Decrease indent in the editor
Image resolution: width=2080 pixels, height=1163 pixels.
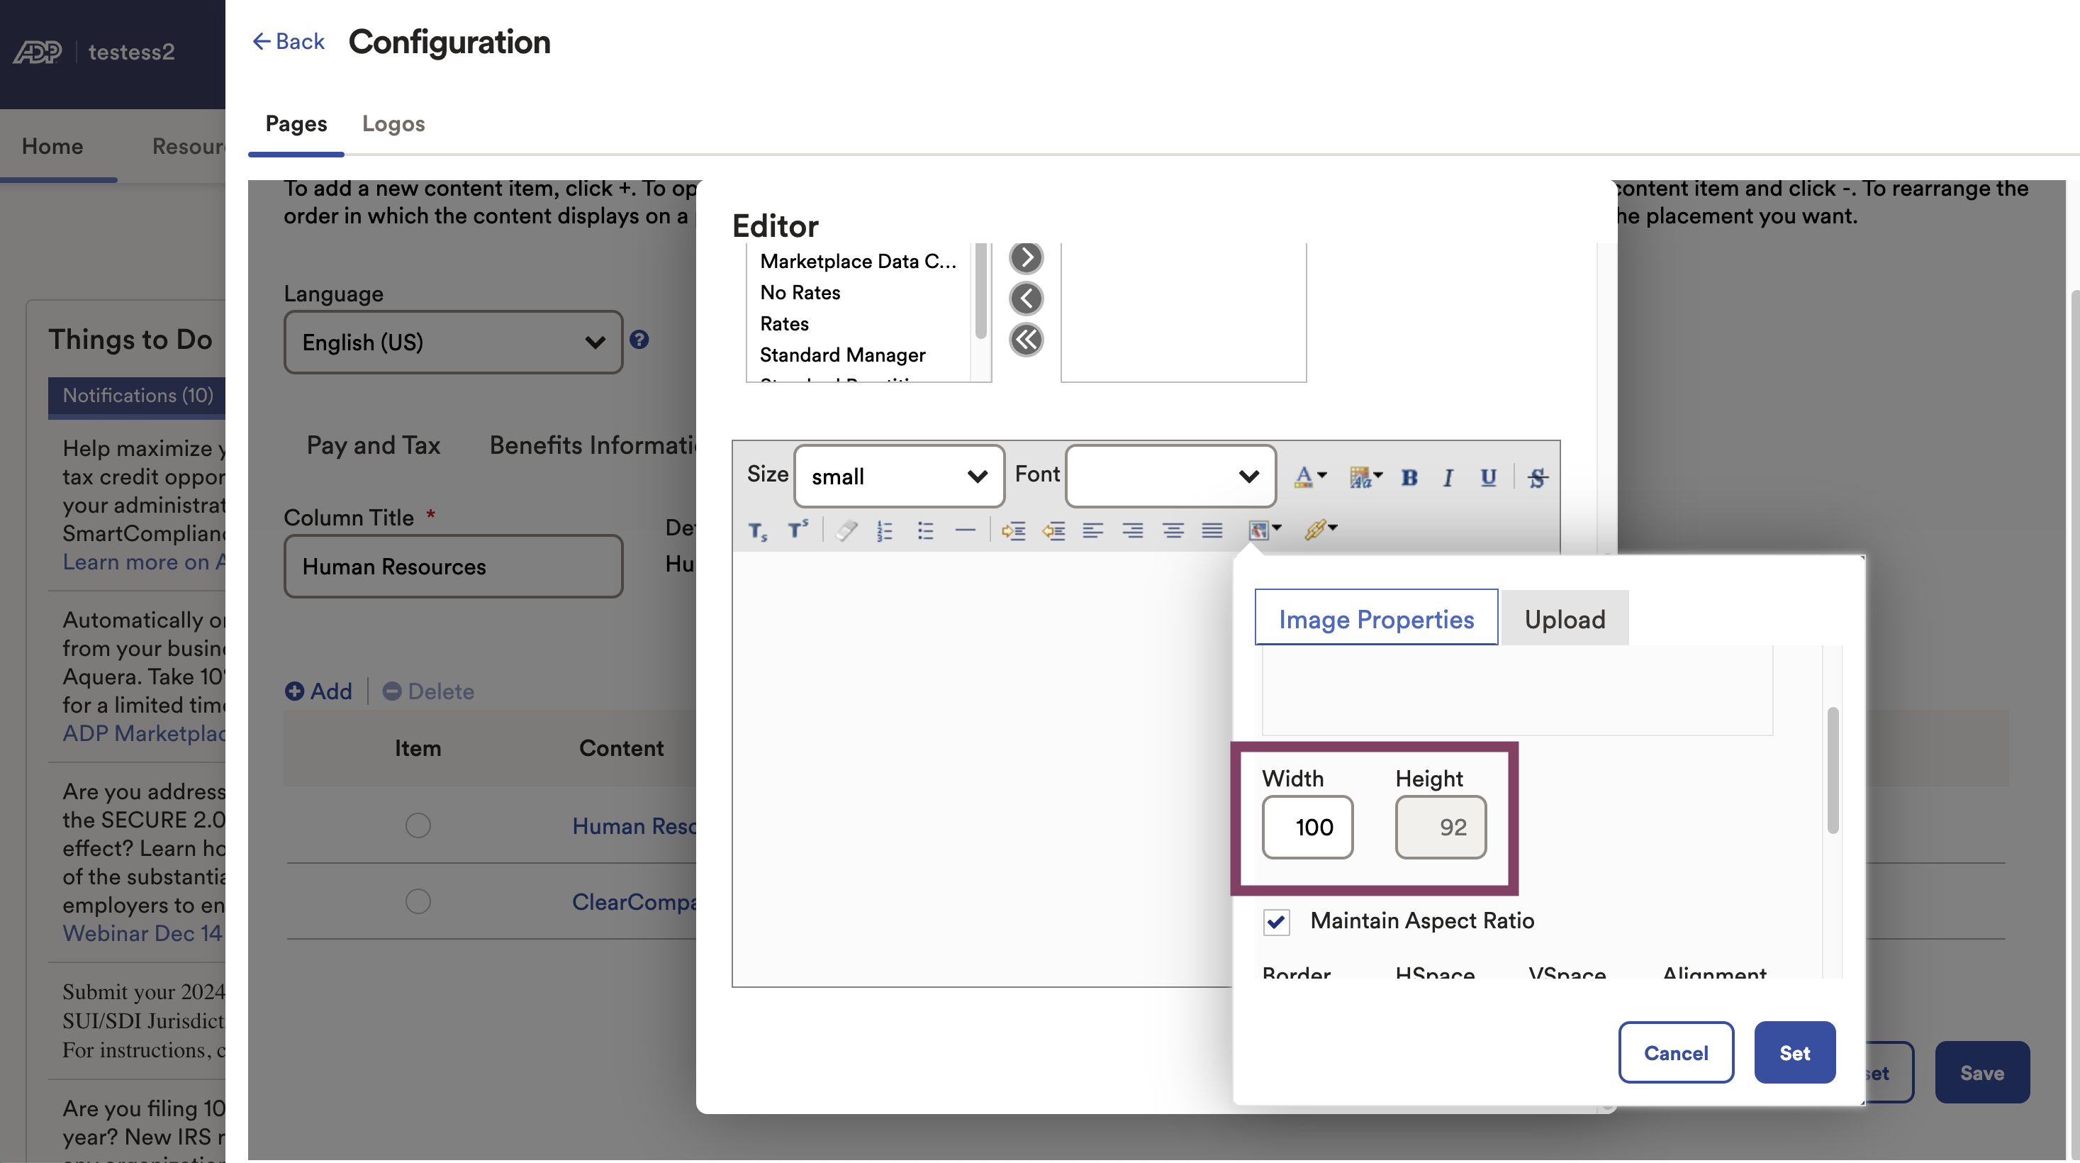pos(1053,530)
